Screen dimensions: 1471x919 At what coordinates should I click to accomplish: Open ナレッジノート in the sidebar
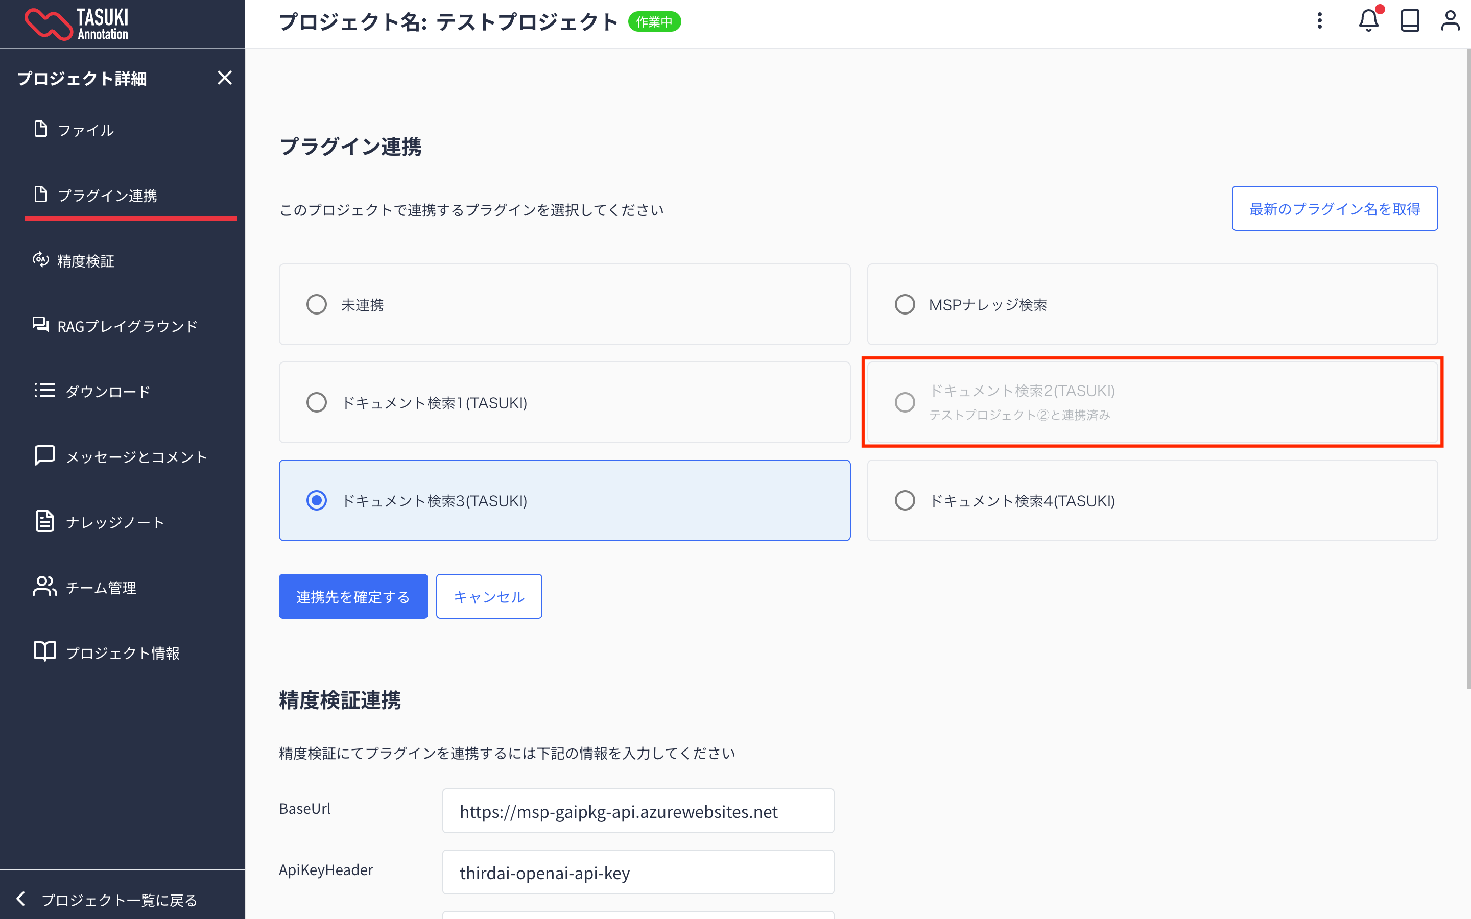point(114,522)
